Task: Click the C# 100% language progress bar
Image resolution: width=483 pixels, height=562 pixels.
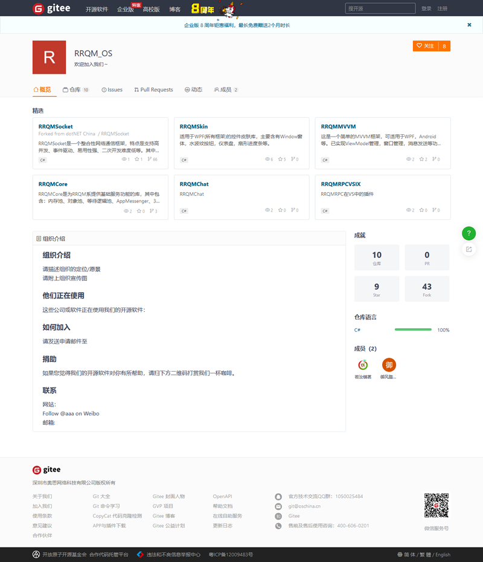Action: 414,330
